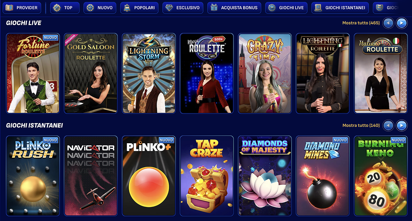
Task: Click the diamond icon on Esclusivo
Action: coord(169,8)
